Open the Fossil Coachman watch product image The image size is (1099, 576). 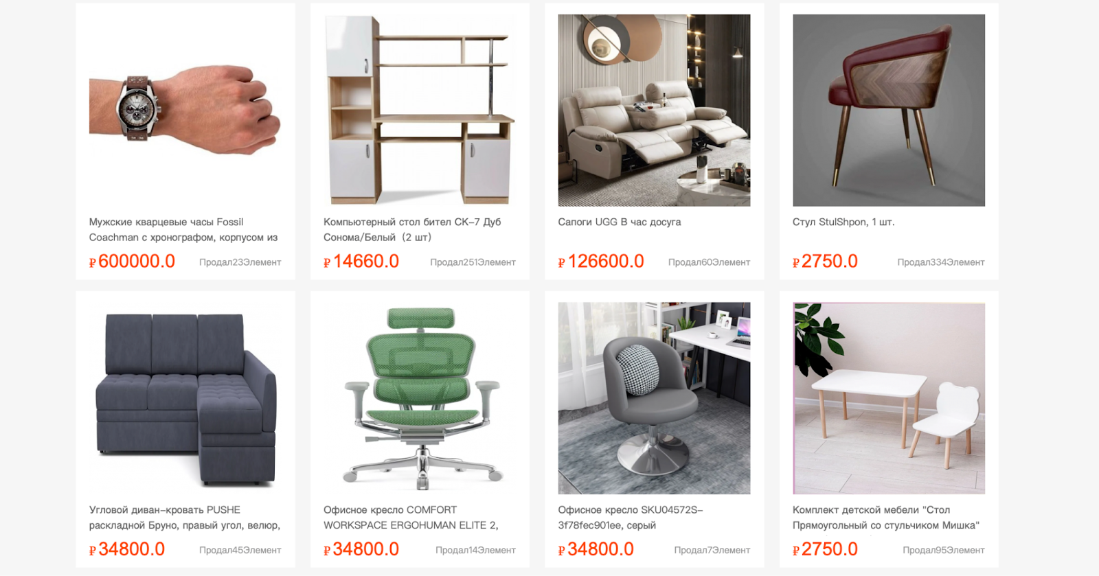185,111
